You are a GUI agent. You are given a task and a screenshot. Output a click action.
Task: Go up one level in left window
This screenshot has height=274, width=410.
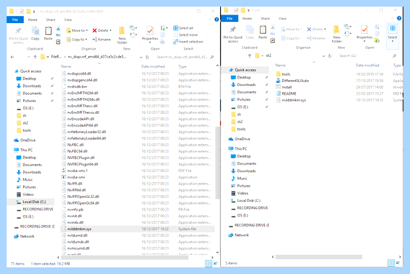click(35, 57)
